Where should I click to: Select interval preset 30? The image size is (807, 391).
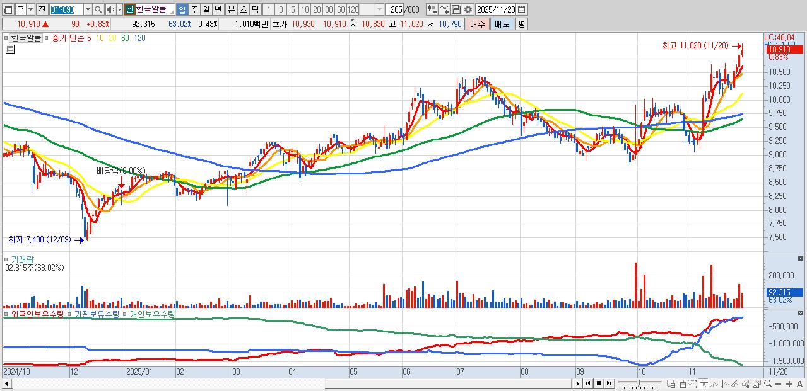(x=329, y=9)
